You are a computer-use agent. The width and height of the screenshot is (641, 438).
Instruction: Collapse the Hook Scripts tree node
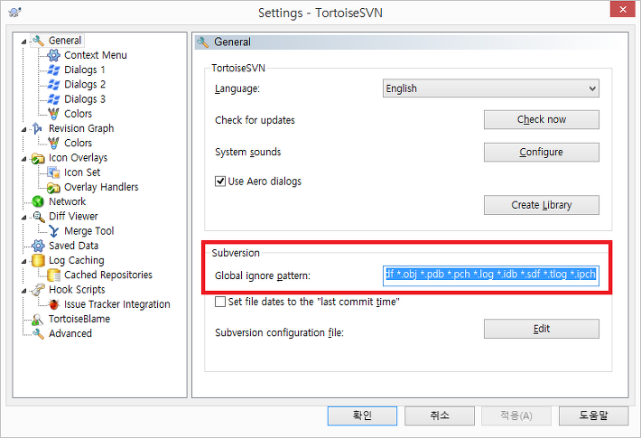coord(24,291)
